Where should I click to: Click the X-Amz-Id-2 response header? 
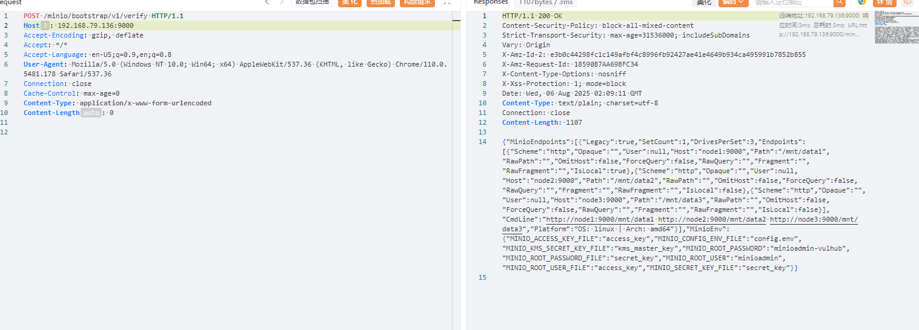[x=654, y=54]
